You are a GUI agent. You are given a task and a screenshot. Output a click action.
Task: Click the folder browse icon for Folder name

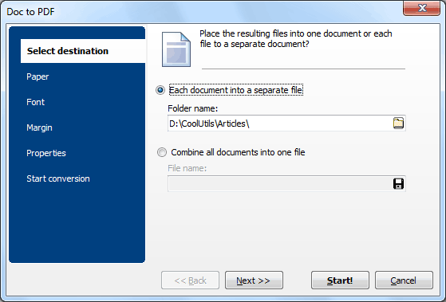[398, 124]
